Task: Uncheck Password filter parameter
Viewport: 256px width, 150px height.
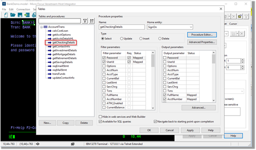Action: click(x=104, y=58)
